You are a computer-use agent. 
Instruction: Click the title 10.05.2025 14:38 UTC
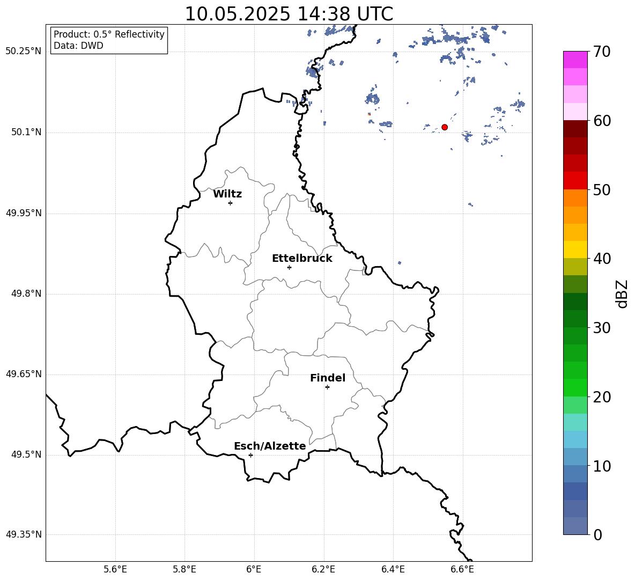pyautogui.click(x=289, y=14)
